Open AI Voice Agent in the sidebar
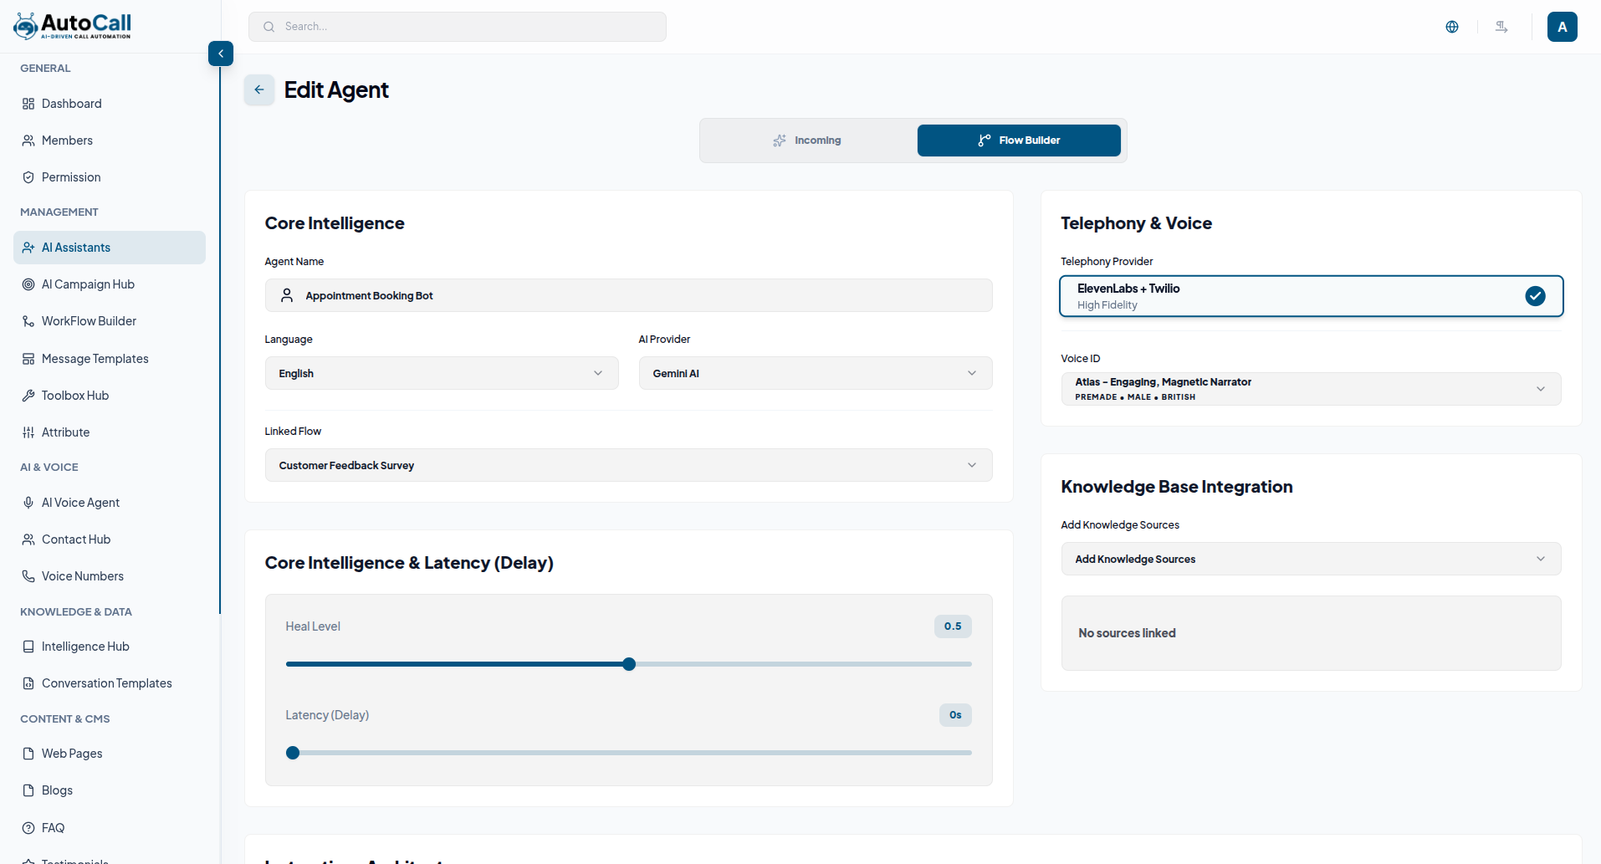Screen dimensions: 1601x864 (x=110, y=503)
